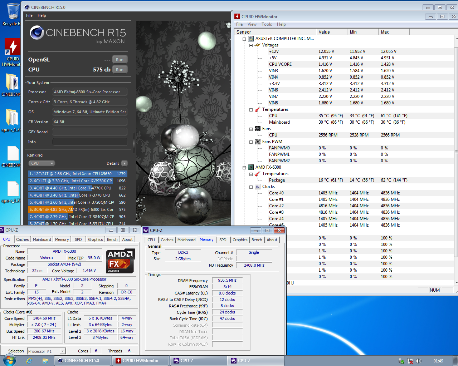Click the empty Info input field
Image resolution: width=458 pixels, height=366 pixels.
click(90, 142)
